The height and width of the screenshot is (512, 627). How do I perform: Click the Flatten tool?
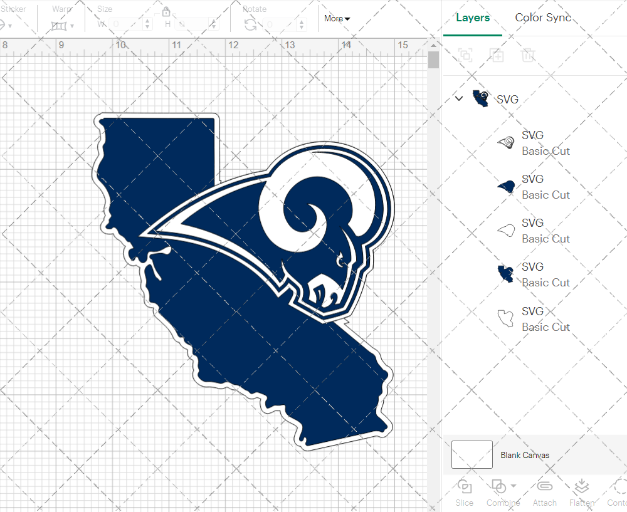(x=582, y=493)
